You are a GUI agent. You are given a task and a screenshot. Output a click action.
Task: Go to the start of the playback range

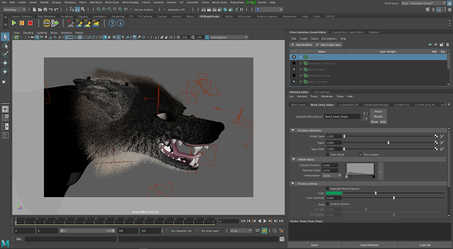tap(243, 221)
